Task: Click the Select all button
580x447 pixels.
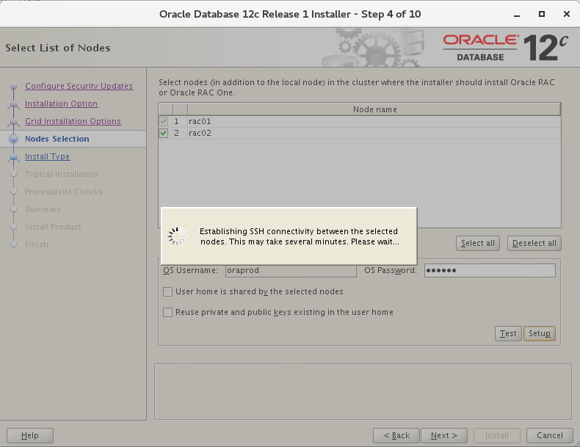Action: (477, 243)
